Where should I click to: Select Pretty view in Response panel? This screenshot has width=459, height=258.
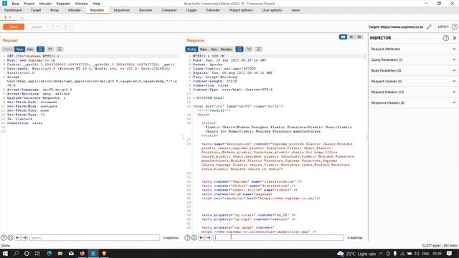pos(191,49)
